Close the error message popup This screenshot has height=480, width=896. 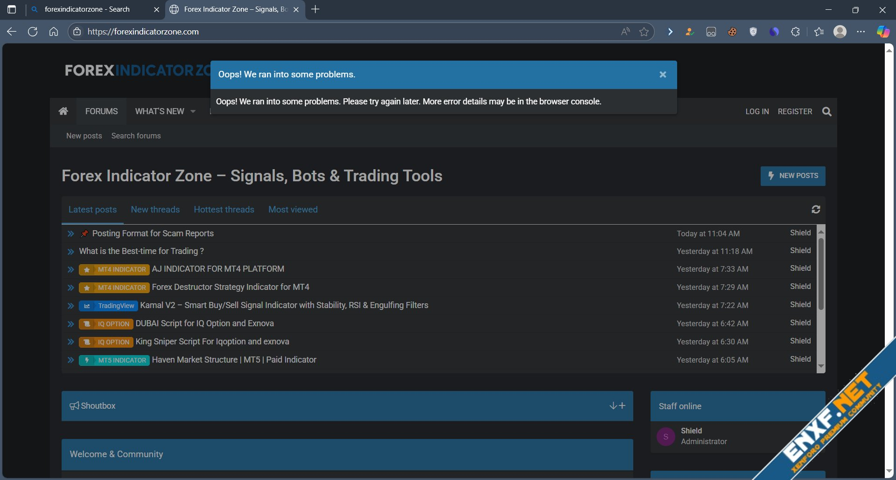pyautogui.click(x=663, y=75)
